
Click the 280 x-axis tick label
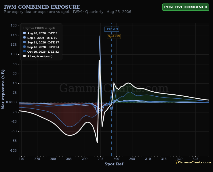[53, 159]
